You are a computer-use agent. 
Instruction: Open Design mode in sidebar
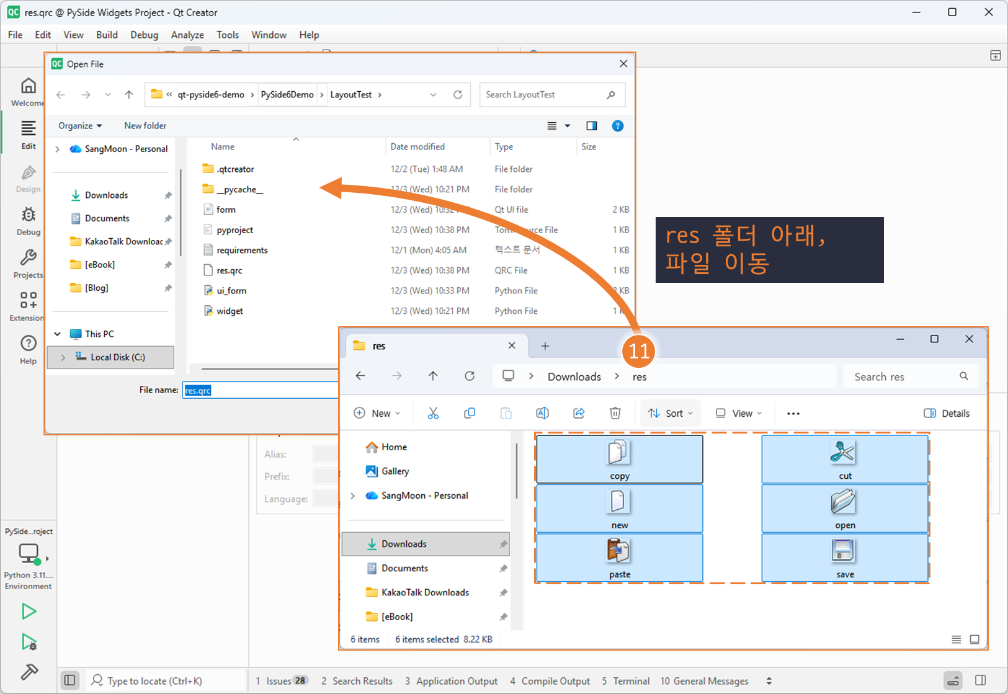tap(29, 179)
